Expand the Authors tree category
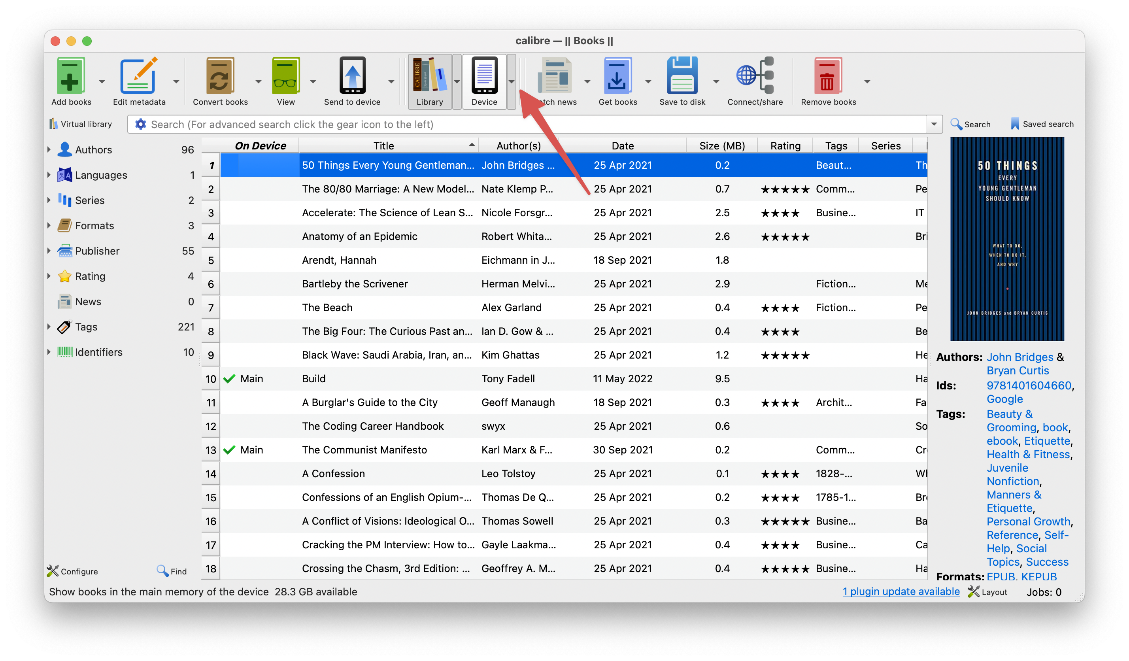1129x661 pixels. 49,149
